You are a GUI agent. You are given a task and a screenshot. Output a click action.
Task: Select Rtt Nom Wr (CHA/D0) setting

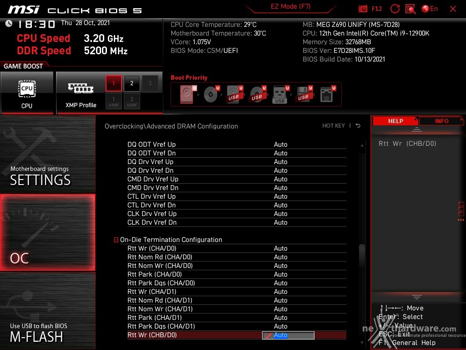click(237, 266)
